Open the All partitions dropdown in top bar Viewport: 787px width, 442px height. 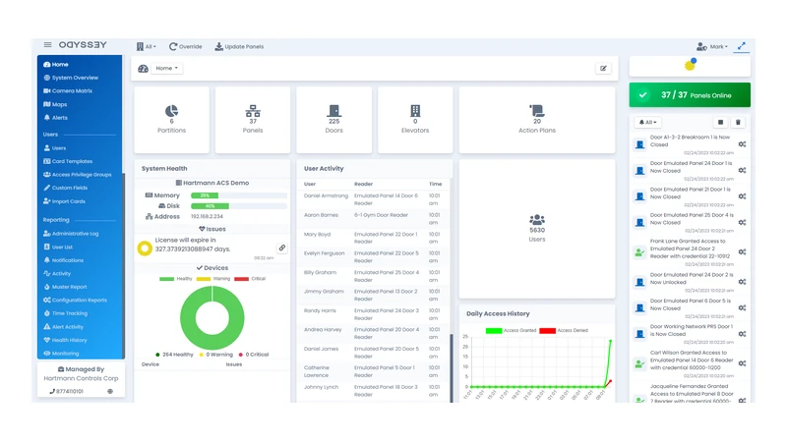[x=146, y=46]
